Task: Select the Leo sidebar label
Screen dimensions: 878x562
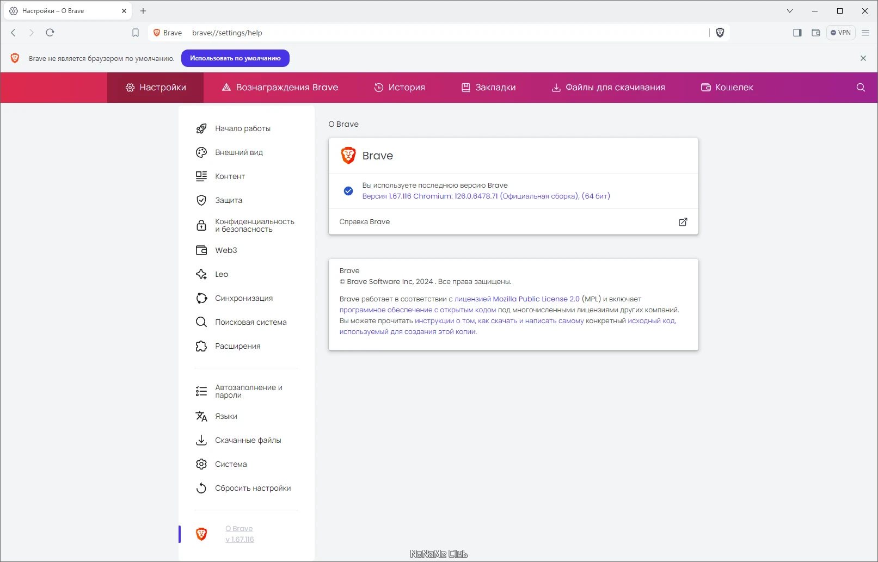Action: [222, 274]
